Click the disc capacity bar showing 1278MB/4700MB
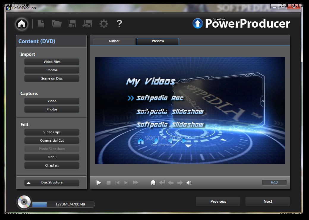Viewport: 309px width, 220px height. [64, 204]
